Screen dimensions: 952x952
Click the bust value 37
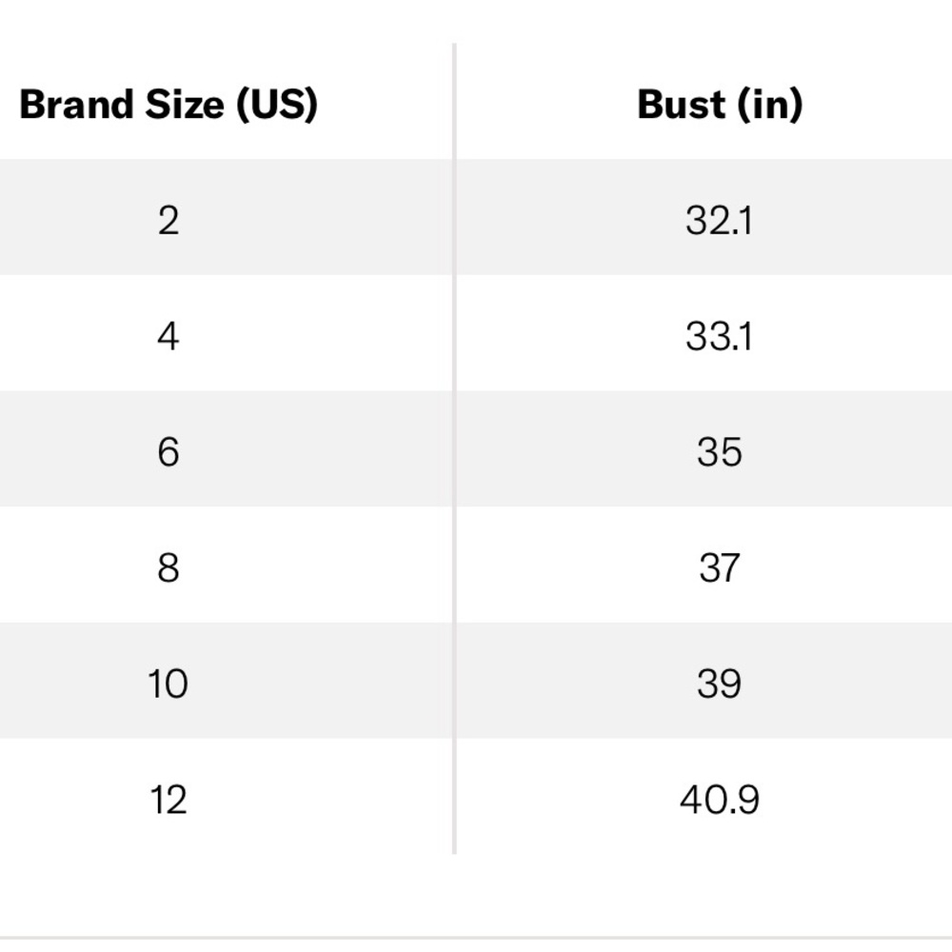click(720, 568)
